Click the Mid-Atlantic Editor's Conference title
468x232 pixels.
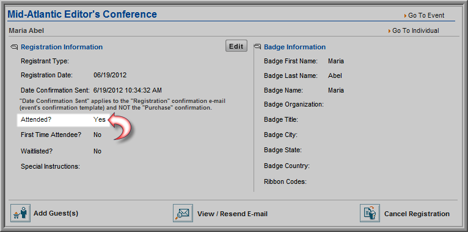coord(82,14)
